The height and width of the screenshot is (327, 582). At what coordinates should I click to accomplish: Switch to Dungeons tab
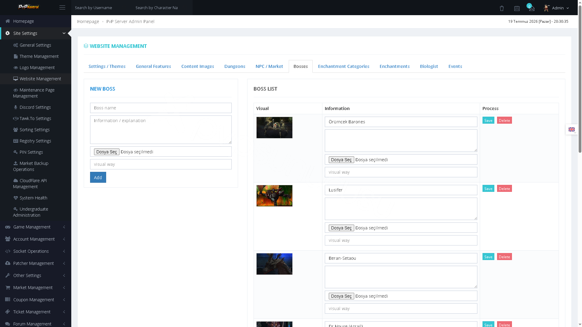[x=235, y=66]
